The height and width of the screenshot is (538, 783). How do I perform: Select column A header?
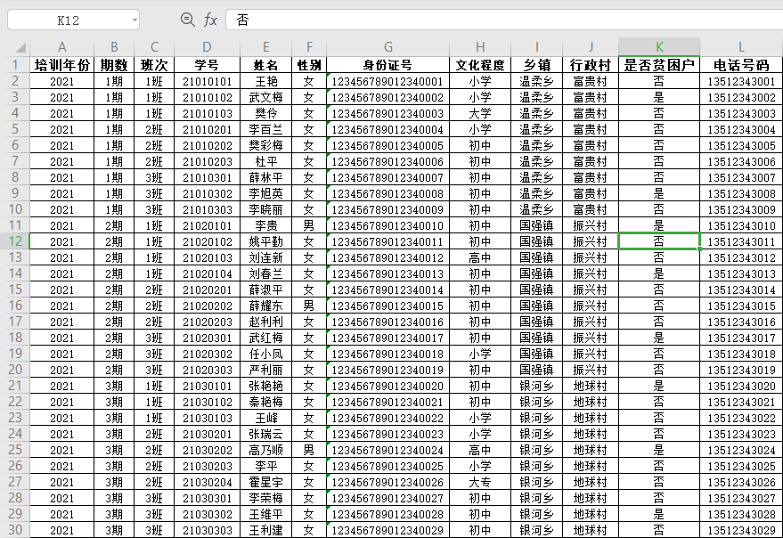click(61, 47)
